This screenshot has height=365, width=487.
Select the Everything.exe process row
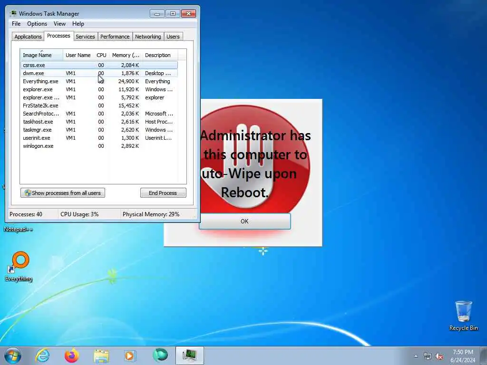pos(99,81)
